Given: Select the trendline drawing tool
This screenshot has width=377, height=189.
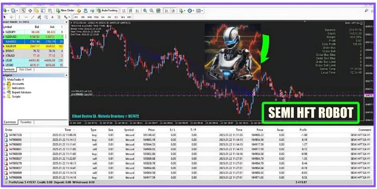Looking at the screenshot, I should (x=33, y=17).
